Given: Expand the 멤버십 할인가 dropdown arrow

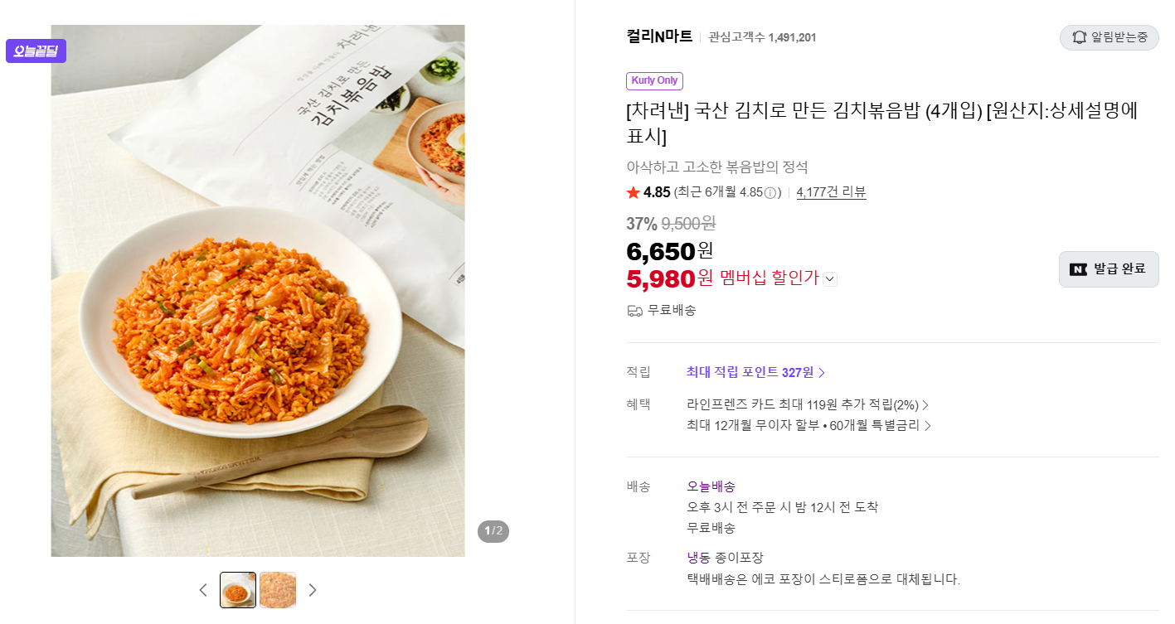Looking at the screenshot, I should pyautogui.click(x=830, y=279).
